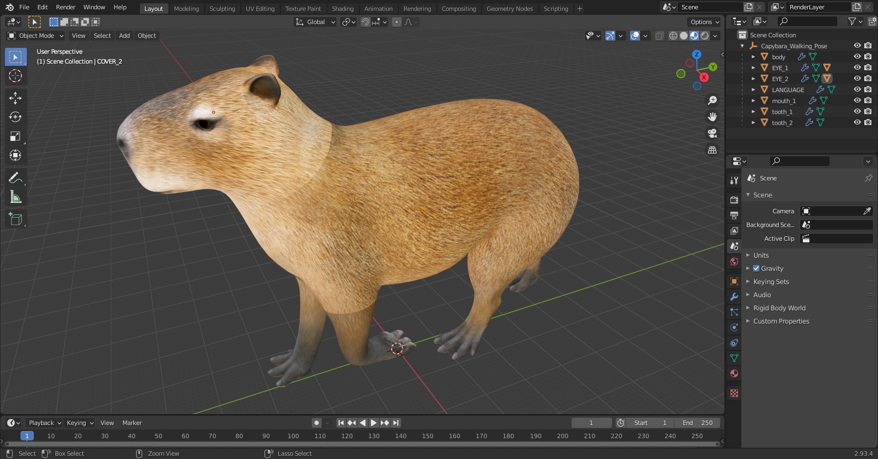The width and height of the screenshot is (878, 459).
Task: Open Tool properties tab
Action: tap(734, 180)
